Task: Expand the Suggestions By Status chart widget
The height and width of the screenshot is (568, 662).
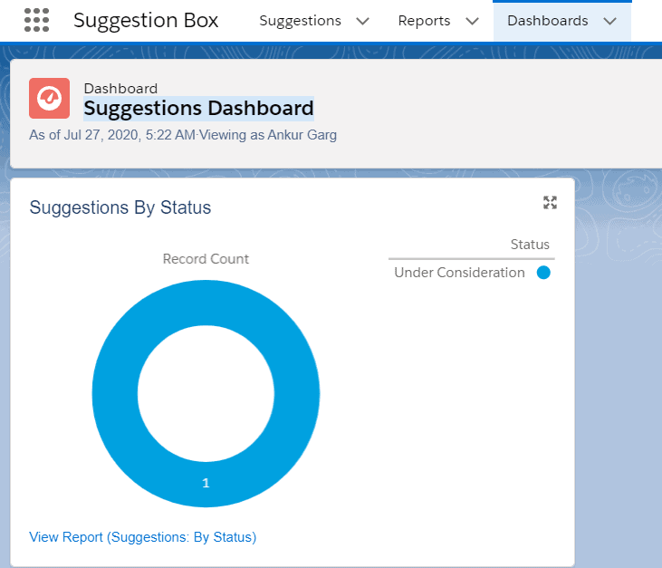Action: tap(550, 203)
